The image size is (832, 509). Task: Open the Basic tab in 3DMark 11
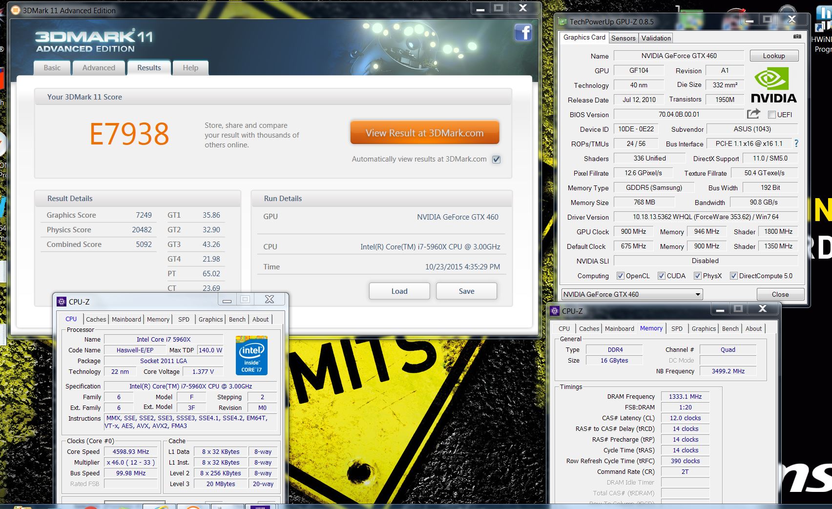(x=52, y=68)
